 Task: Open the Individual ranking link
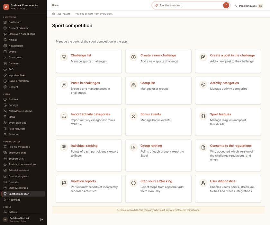coord(84,146)
